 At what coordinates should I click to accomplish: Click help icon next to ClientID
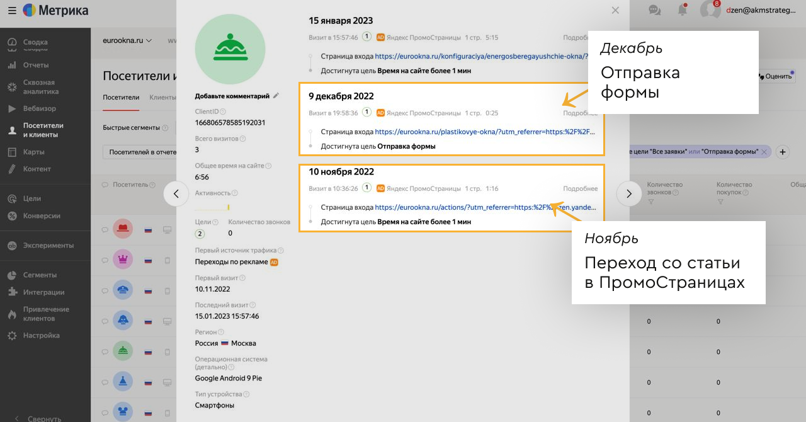pyautogui.click(x=223, y=111)
